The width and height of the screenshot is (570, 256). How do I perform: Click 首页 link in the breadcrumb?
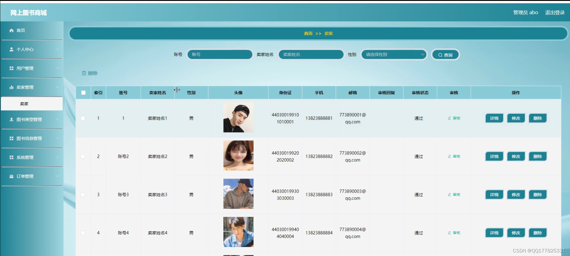pos(308,33)
